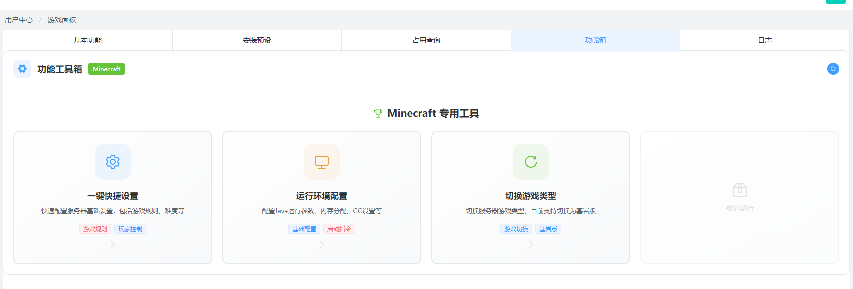Click the 游戏规则 red tag

[95, 229]
